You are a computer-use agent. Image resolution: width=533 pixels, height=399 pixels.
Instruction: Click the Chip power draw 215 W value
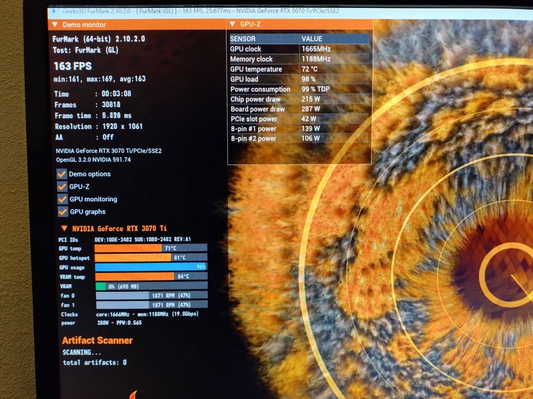point(311,99)
